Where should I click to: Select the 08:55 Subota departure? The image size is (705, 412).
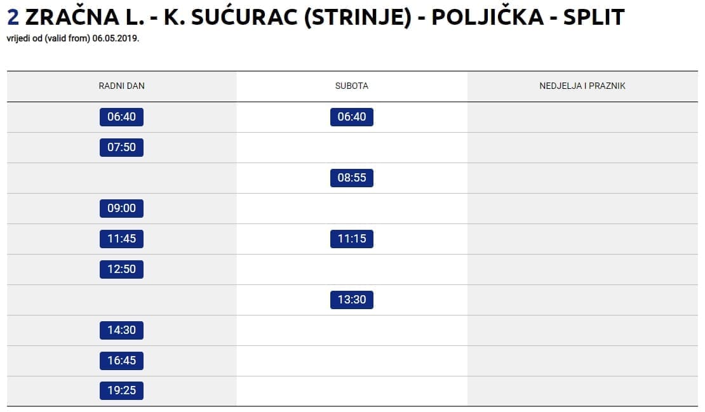point(352,178)
